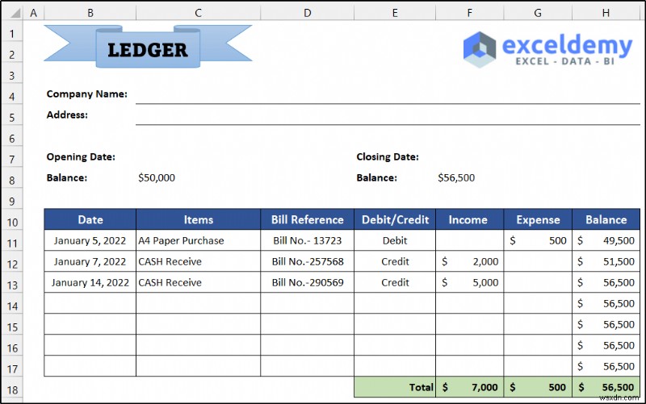
Task: Select the Opening Date: label
Action: (x=81, y=156)
